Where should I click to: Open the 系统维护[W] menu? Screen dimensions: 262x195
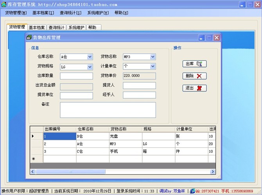click(x=98, y=13)
